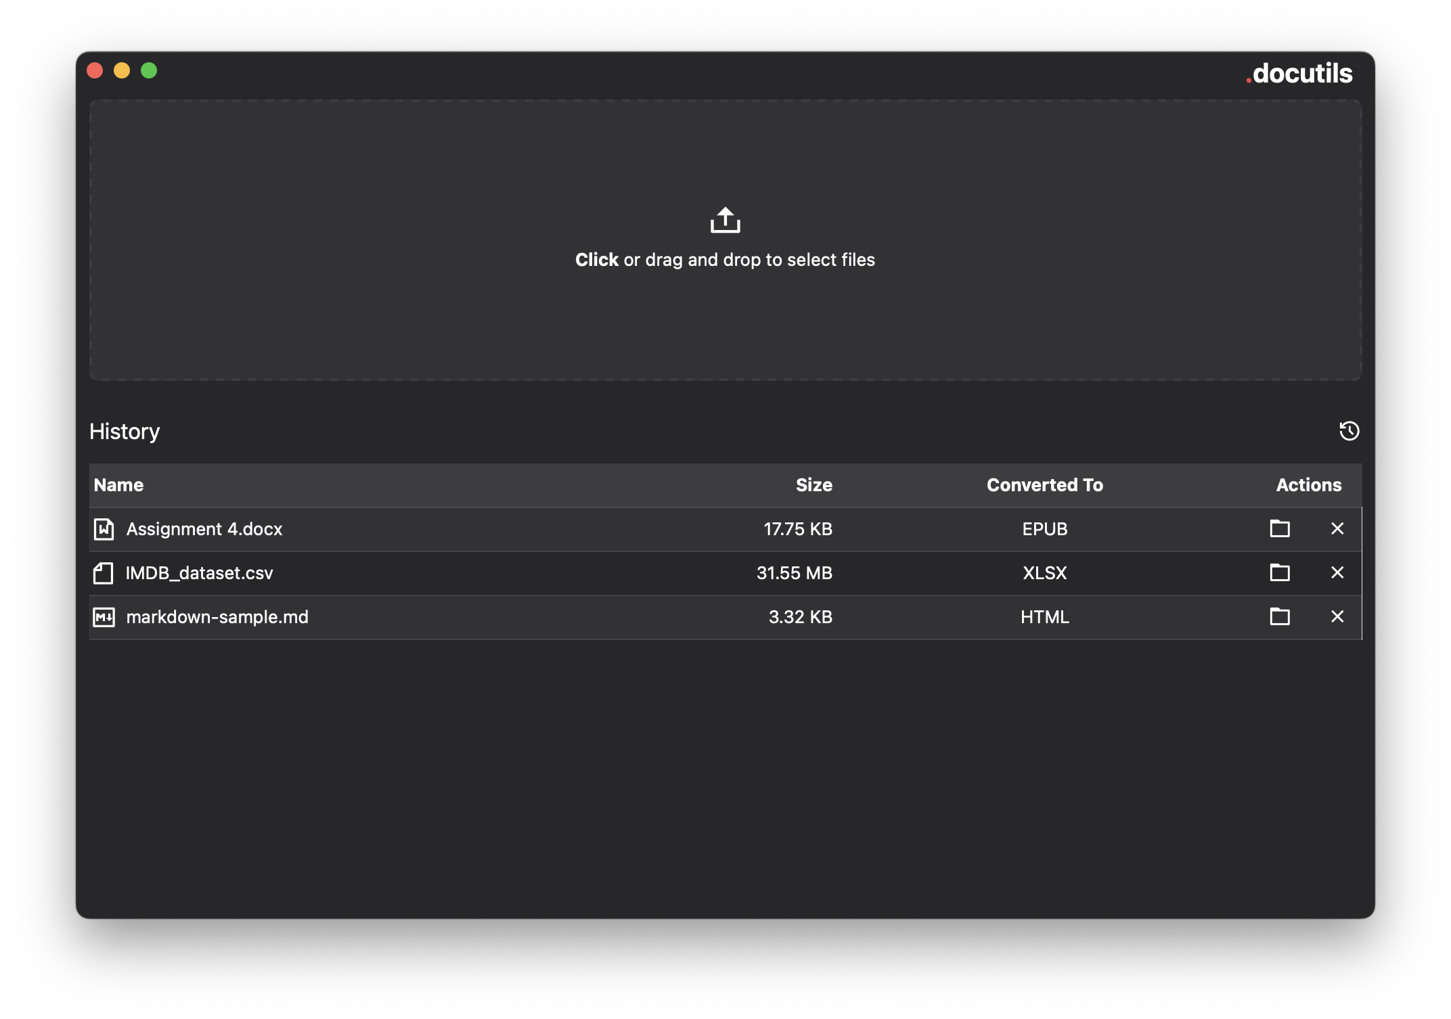Click the History section heading
This screenshot has width=1451, height=1019.
click(125, 431)
